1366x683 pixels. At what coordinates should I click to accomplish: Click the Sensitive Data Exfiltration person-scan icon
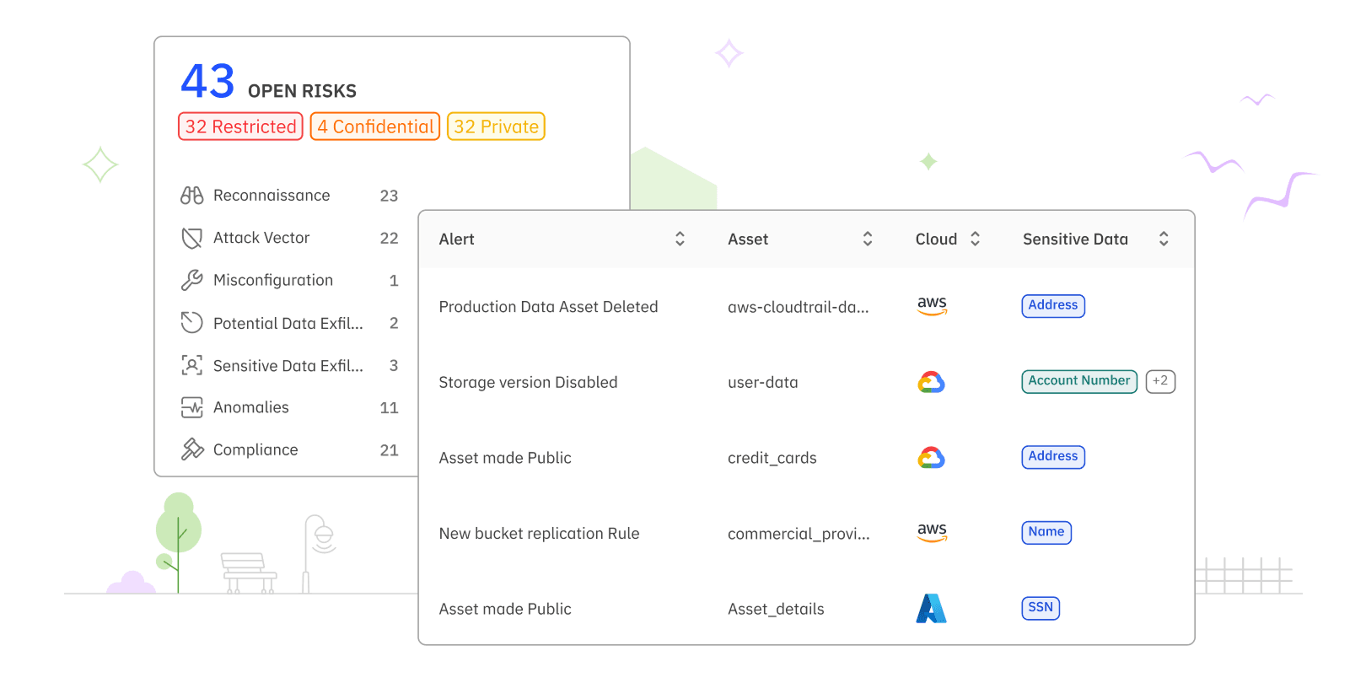pos(191,365)
